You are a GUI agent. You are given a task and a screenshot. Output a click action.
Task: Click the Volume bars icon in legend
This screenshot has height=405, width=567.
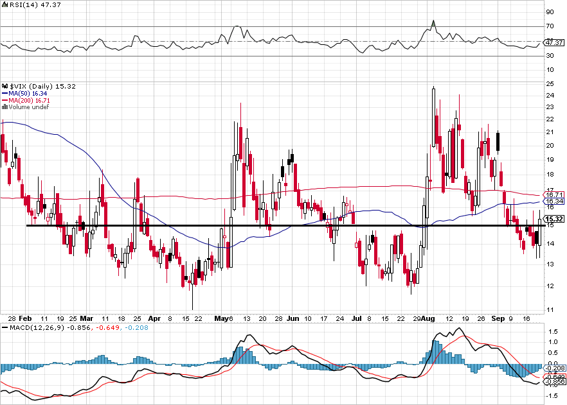[x=4, y=107]
